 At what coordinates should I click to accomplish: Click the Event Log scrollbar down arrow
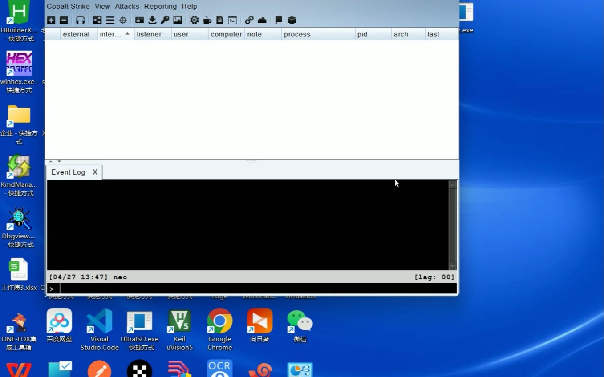point(453,266)
